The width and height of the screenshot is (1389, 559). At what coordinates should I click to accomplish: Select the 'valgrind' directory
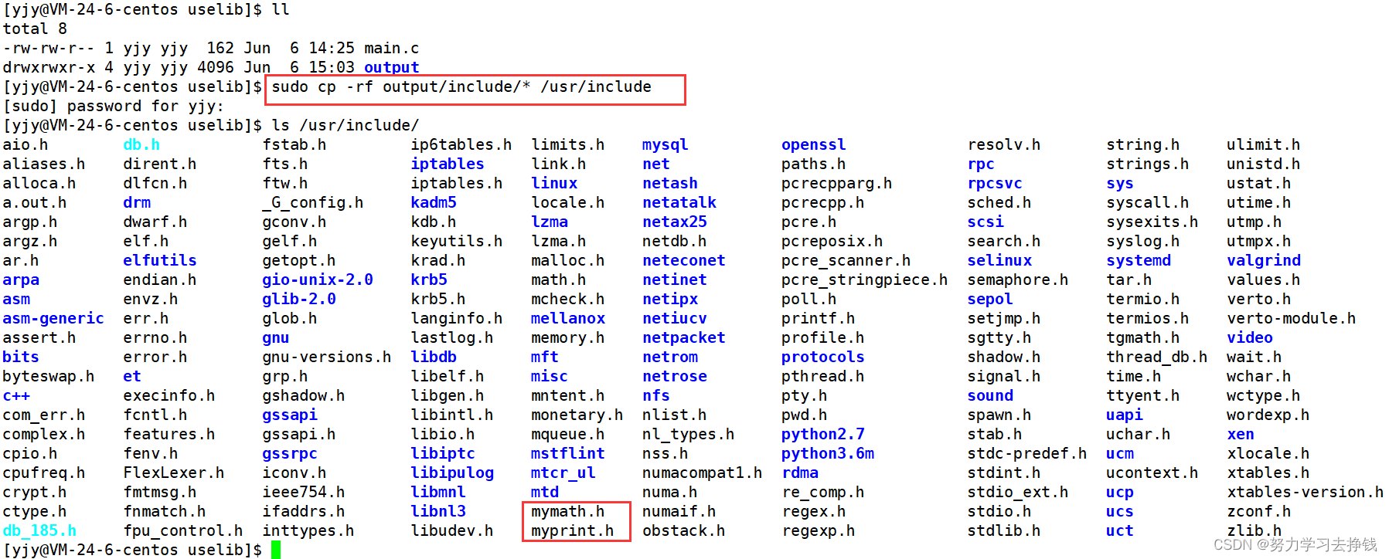point(1263,261)
